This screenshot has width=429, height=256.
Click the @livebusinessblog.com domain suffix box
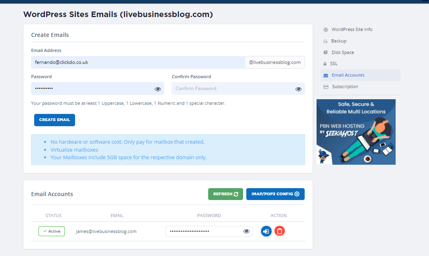click(275, 62)
